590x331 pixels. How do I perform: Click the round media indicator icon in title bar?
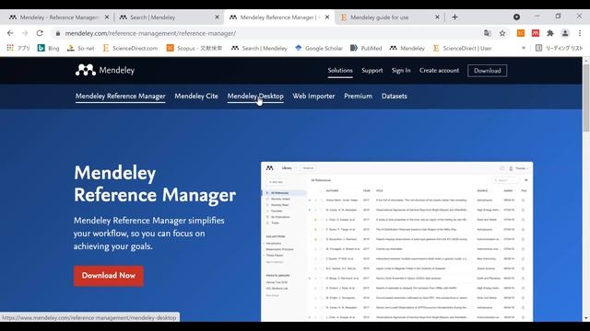tap(516, 17)
